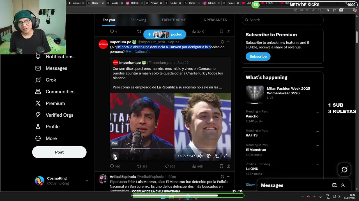The image size is (359, 201).
Task: View analytics showing 96K views
Action: click(x=197, y=166)
